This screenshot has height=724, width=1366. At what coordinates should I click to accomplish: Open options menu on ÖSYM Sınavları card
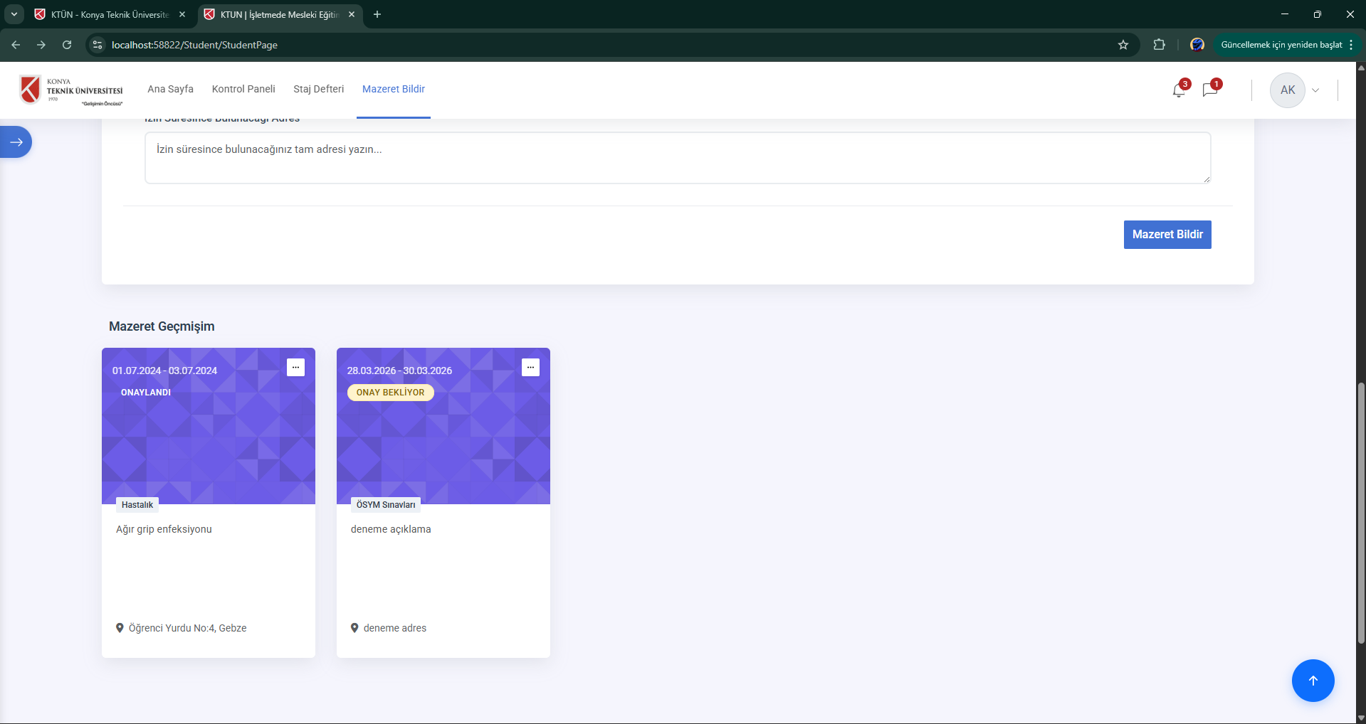tap(531, 367)
